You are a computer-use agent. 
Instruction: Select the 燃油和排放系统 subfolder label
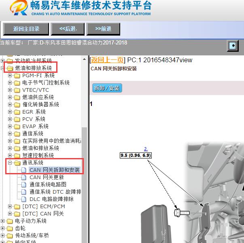pos(40,148)
